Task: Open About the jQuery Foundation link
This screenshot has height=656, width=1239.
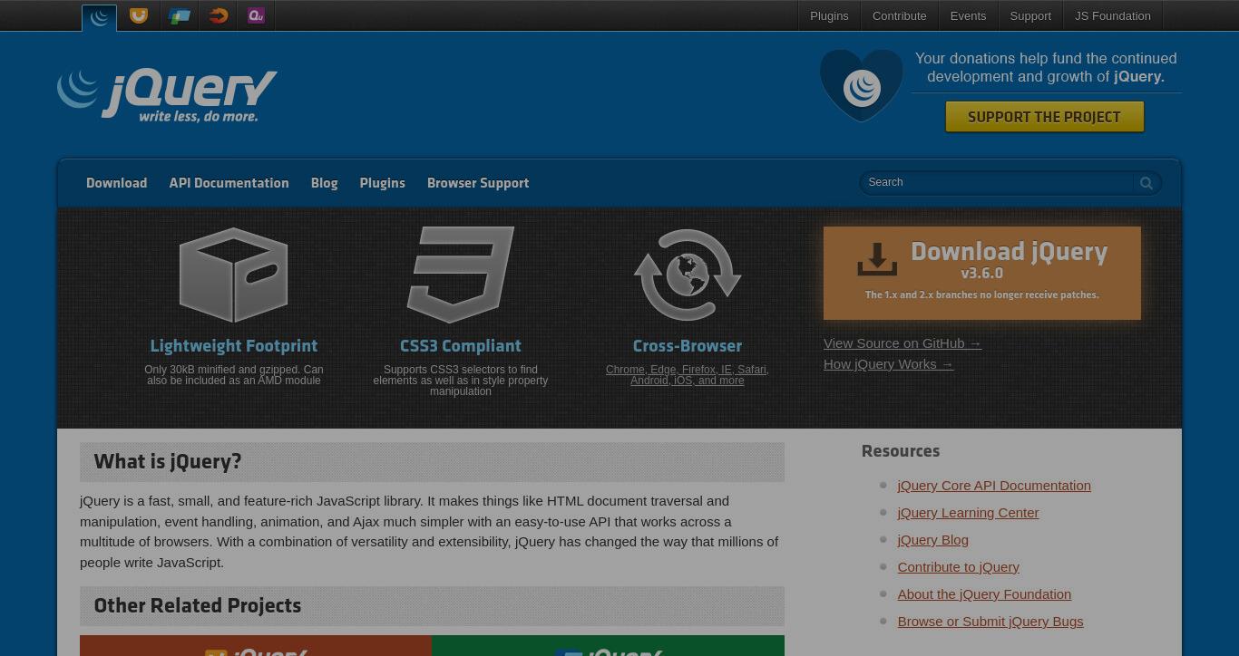Action: pyautogui.click(x=984, y=594)
